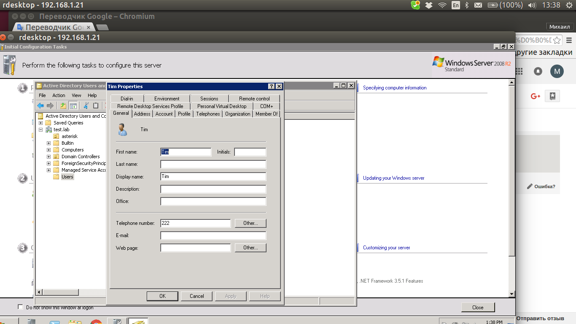Click the Last name input field
576x324 pixels.
pos(213,165)
